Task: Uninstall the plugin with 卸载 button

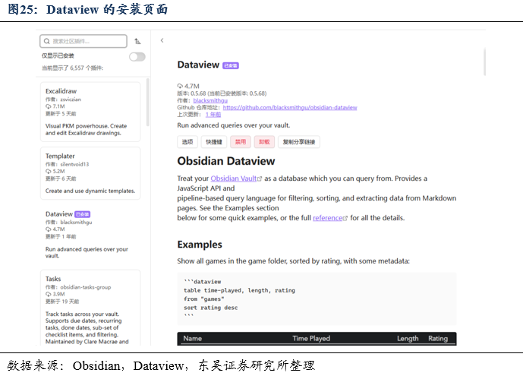Action: (264, 142)
